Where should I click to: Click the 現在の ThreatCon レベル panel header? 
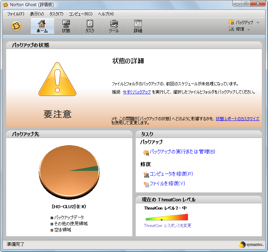199,200
